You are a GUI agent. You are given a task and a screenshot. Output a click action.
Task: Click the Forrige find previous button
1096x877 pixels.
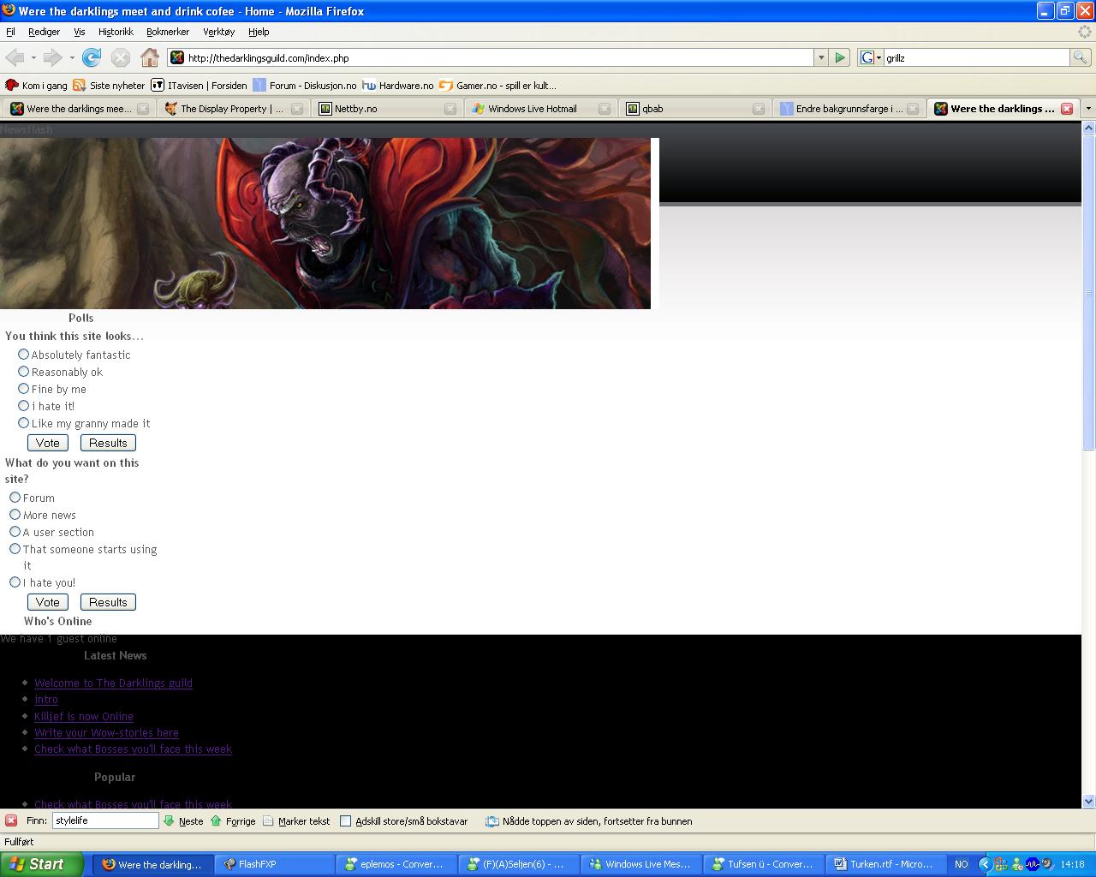click(233, 820)
